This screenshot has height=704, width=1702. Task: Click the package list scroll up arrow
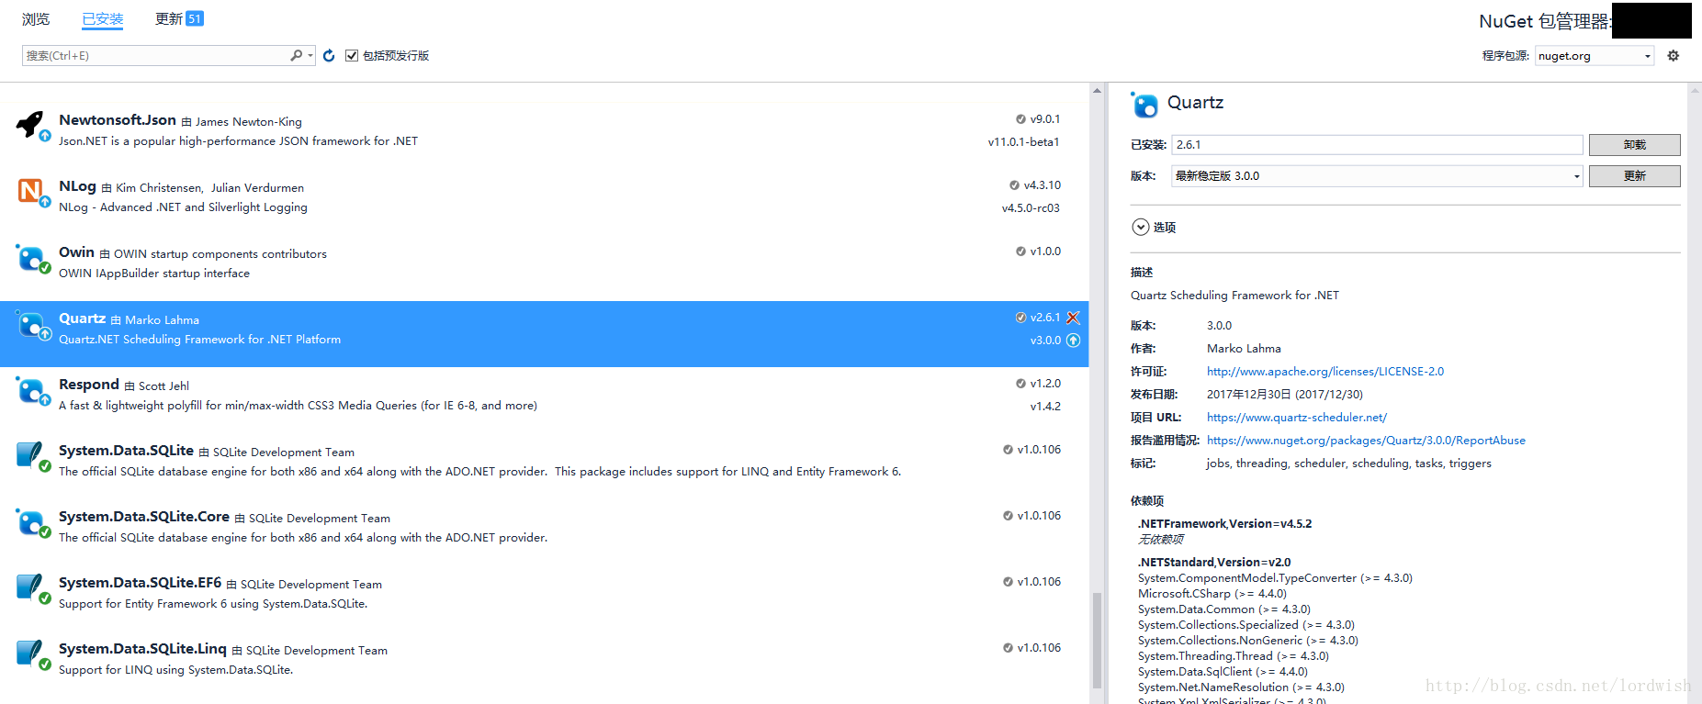click(x=1097, y=91)
